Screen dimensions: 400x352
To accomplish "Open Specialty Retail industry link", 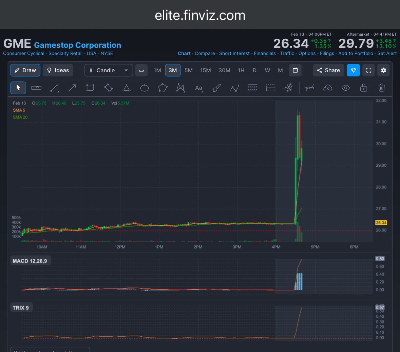I will pyautogui.click(x=65, y=53).
